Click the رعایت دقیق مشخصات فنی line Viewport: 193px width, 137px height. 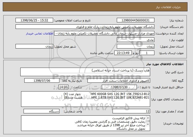coord(110,122)
